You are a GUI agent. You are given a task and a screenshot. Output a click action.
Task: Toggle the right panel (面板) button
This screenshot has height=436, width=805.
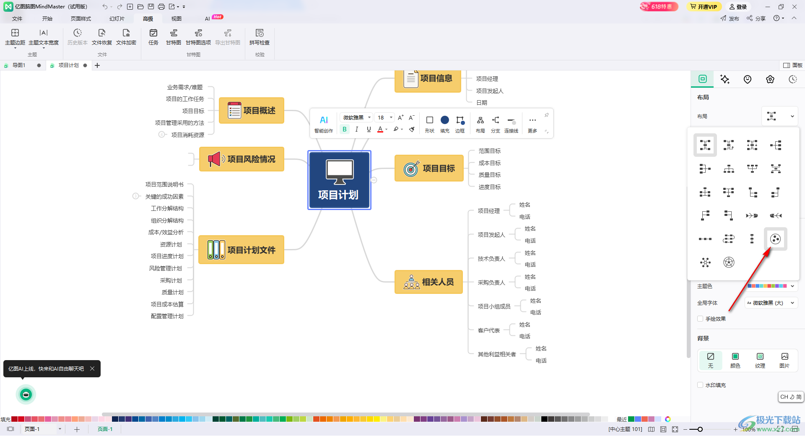(793, 65)
